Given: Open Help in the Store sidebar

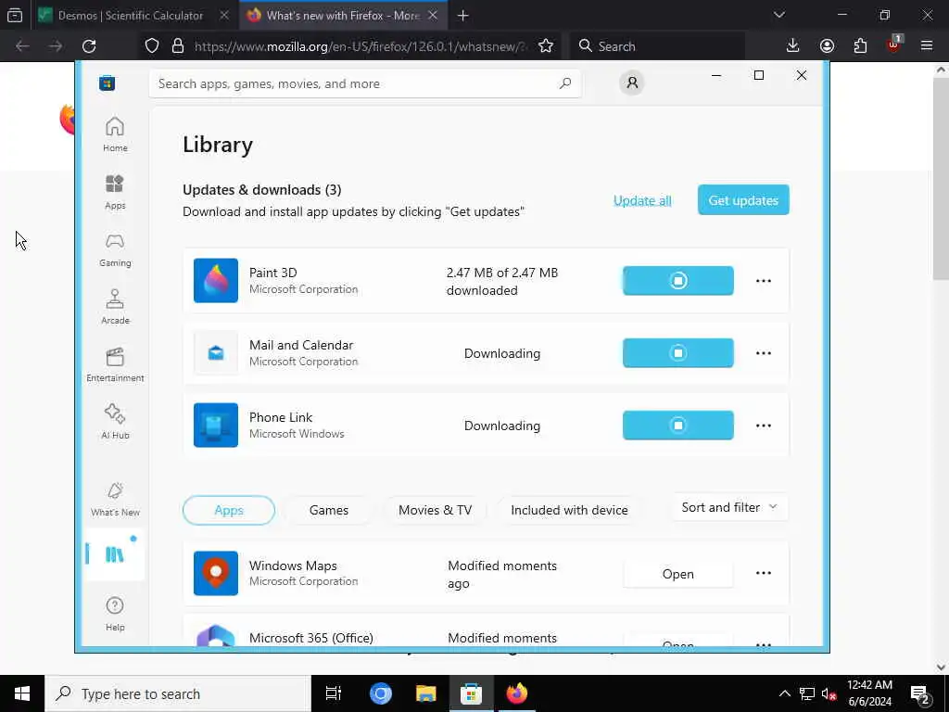Looking at the screenshot, I should coord(115,614).
